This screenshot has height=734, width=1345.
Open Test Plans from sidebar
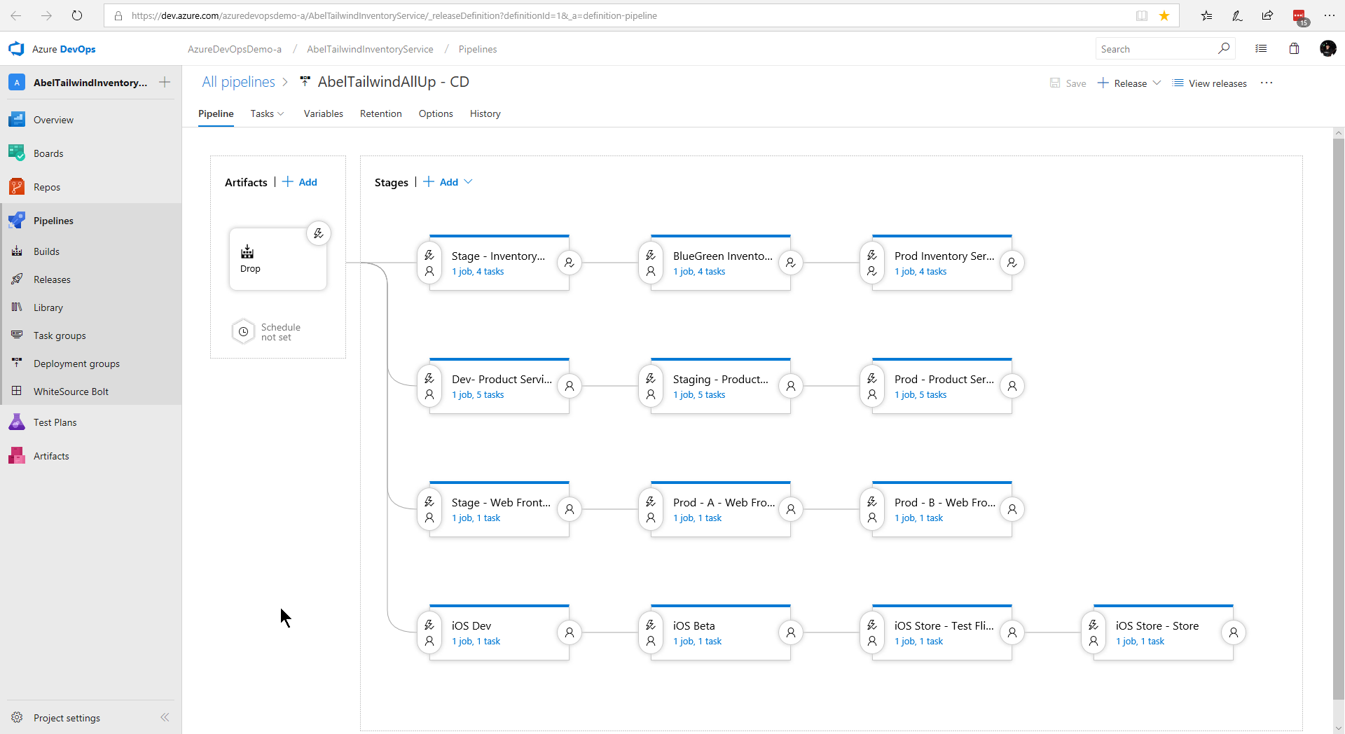(55, 422)
